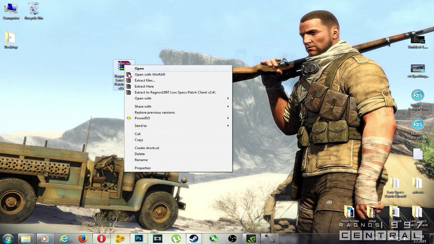Choose Copy in the context menu
This screenshot has width=434, height=244.
coord(178,140)
